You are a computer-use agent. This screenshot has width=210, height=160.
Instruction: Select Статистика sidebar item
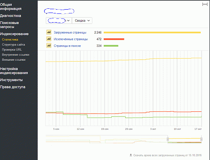[x=10, y=39]
